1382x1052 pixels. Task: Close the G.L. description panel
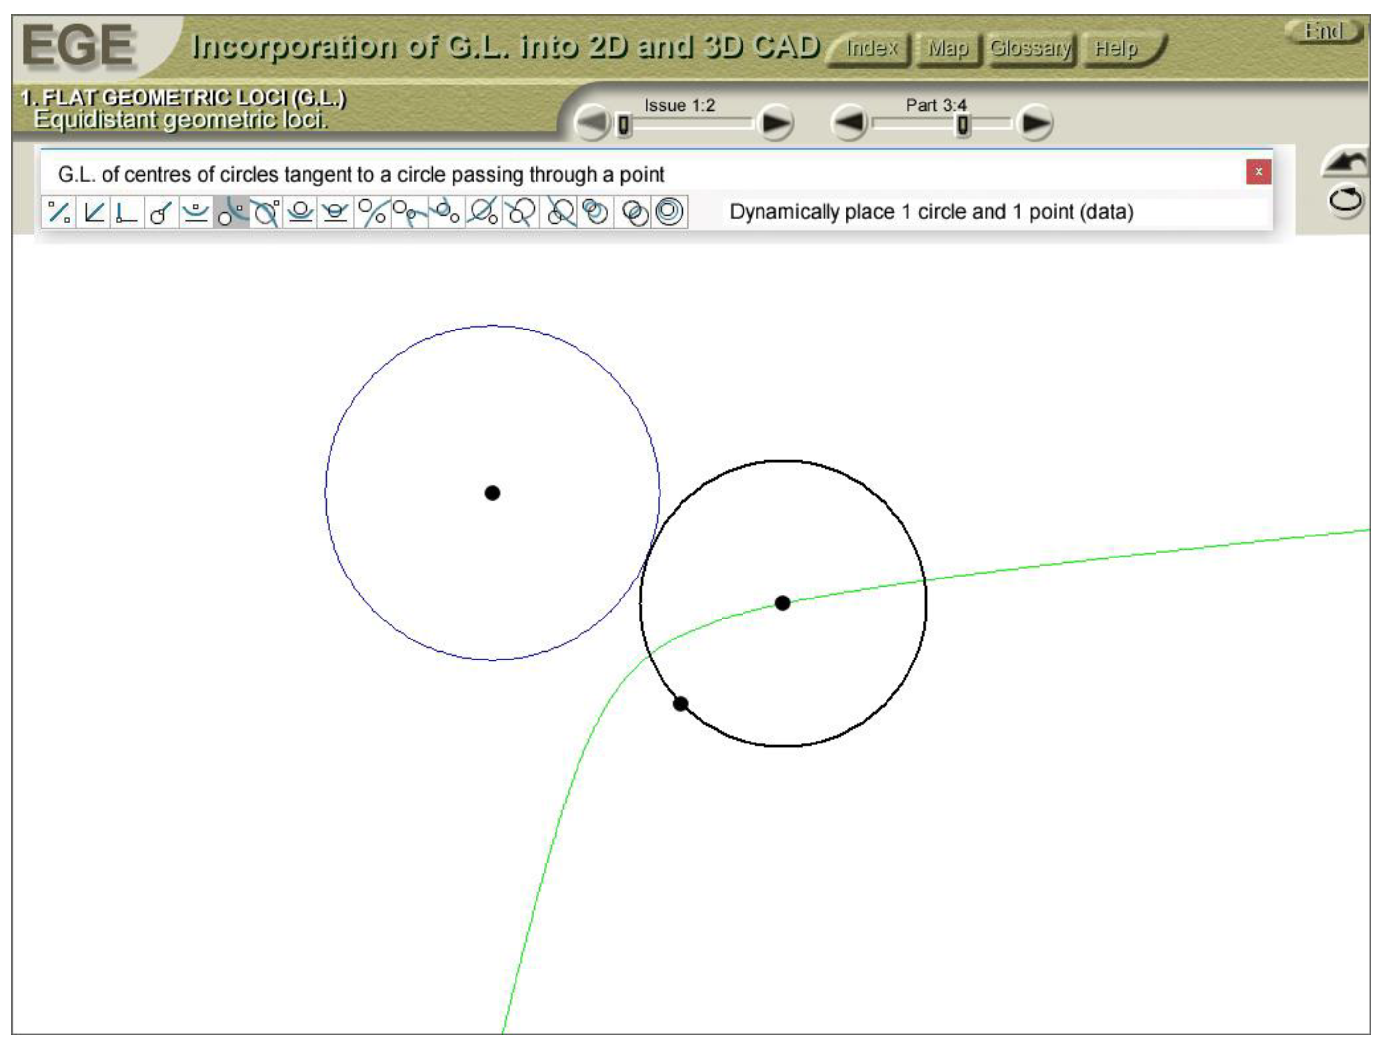pos(1258,171)
